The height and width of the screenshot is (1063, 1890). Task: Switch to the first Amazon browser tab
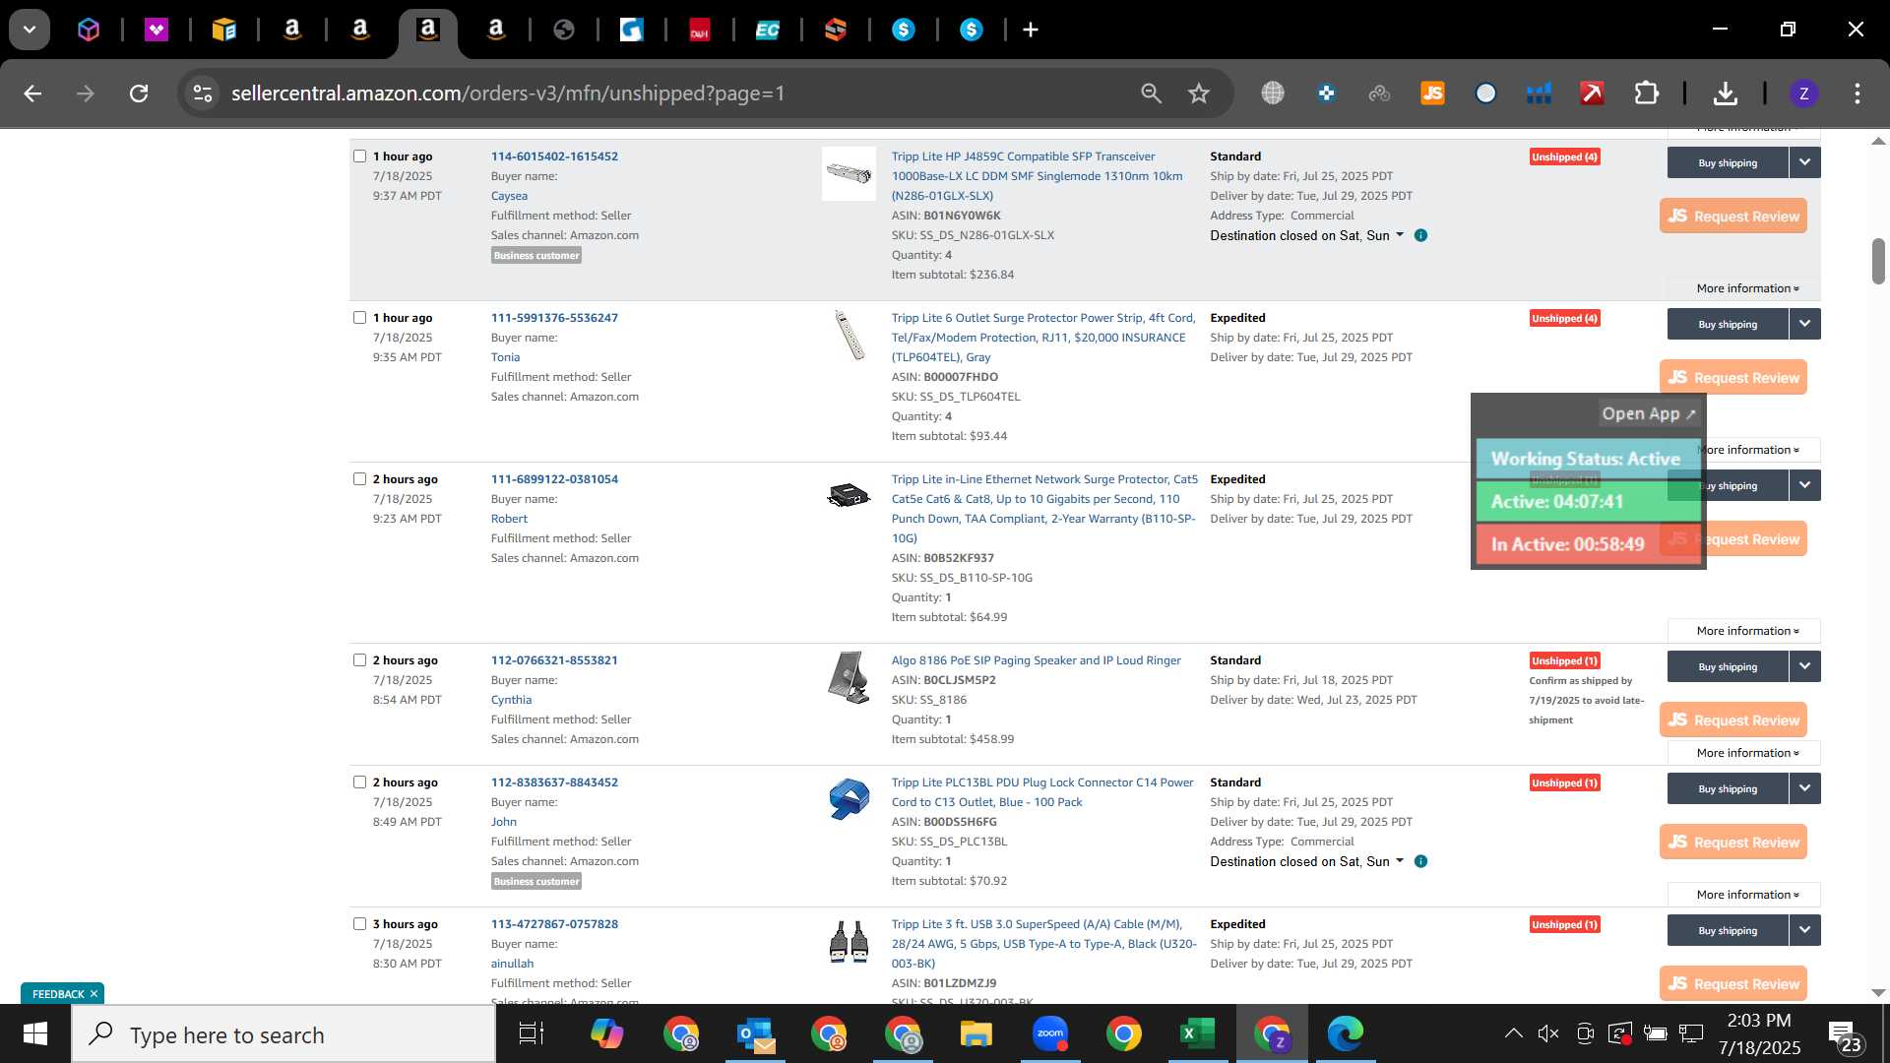coord(292,30)
